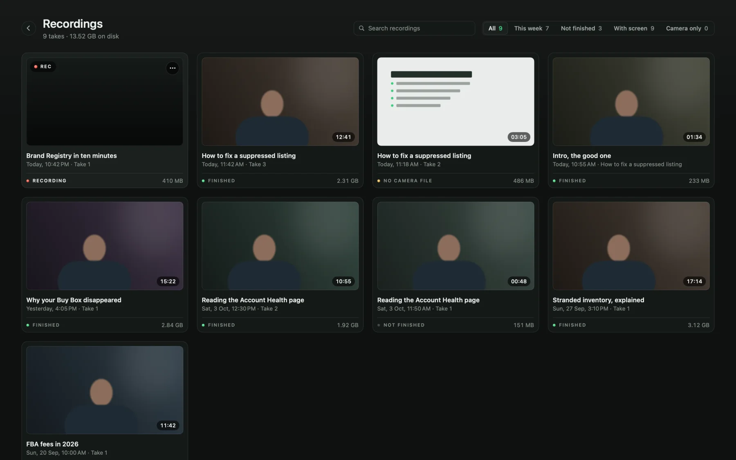Click the 3.12 GB file size

point(698,325)
